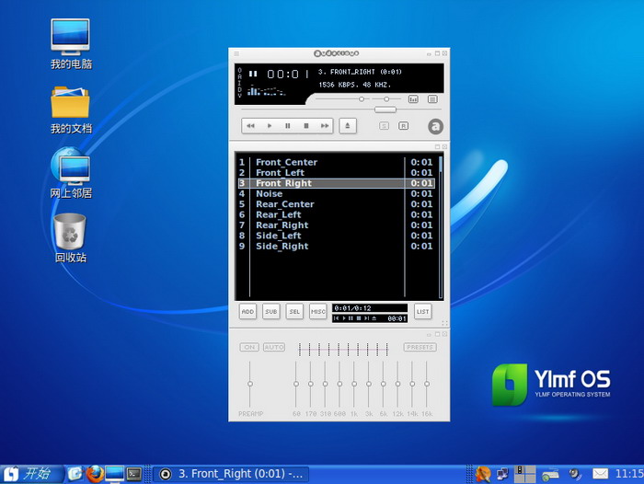Toggle the playlist window button
The image size is (644, 484).
click(x=431, y=99)
